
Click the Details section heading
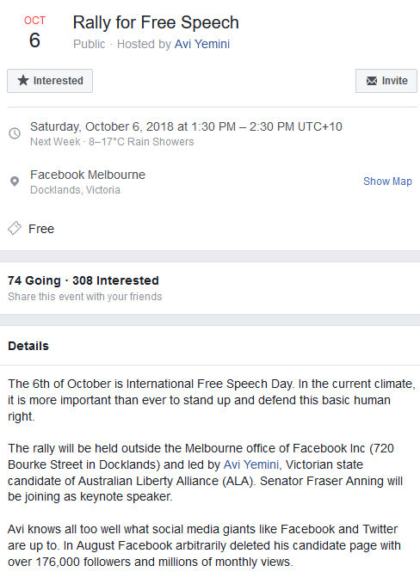[28, 346]
